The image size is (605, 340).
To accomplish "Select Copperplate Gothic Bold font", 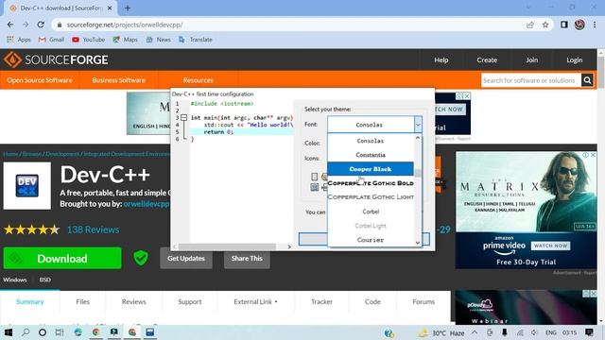I will click(x=371, y=183).
